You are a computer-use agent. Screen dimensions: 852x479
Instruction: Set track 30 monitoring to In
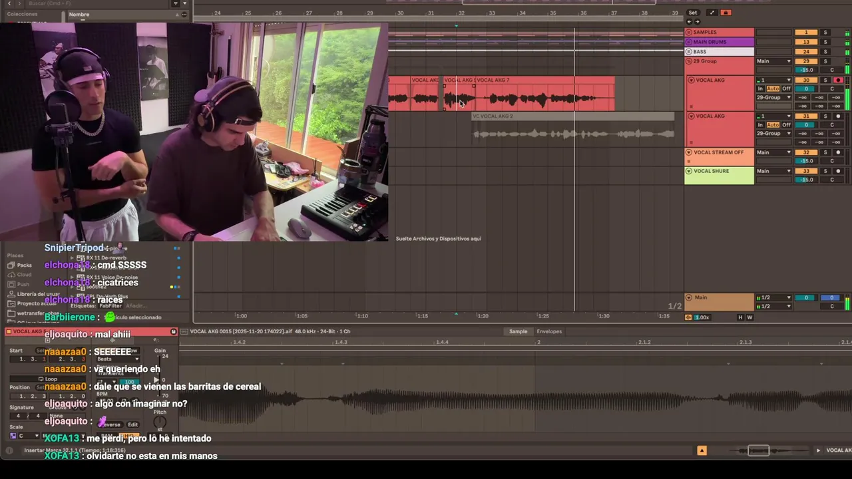(x=760, y=88)
